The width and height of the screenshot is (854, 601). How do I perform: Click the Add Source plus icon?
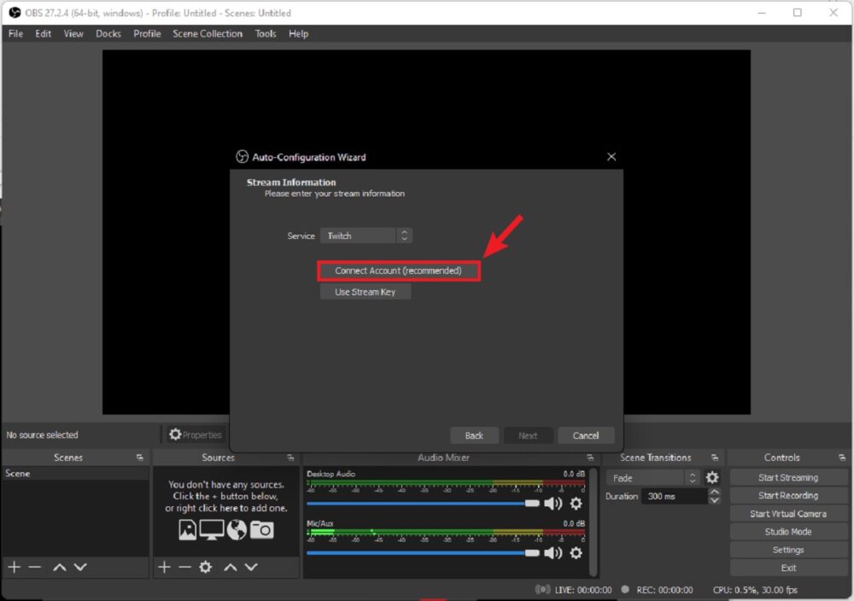[163, 567]
